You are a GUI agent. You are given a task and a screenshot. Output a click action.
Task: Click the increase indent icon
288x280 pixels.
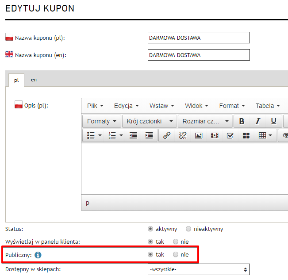tap(149, 135)
